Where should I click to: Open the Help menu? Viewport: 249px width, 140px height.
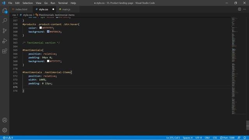click(x=73, y=3)
